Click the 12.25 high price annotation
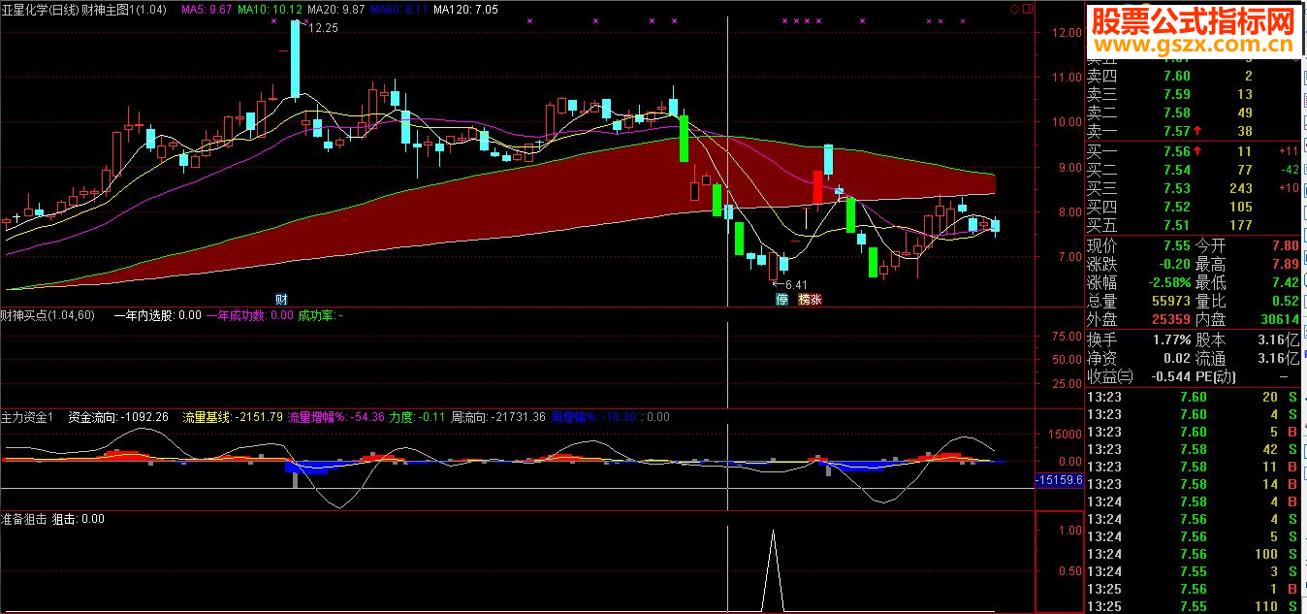The image size is (1307, 614). tap(323, 28)
